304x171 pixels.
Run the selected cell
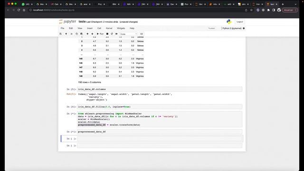[100, 34]
